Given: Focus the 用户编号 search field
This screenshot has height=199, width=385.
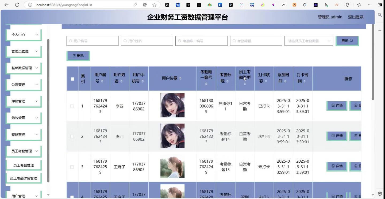Looking at the screenshot, I should (93, 41).
